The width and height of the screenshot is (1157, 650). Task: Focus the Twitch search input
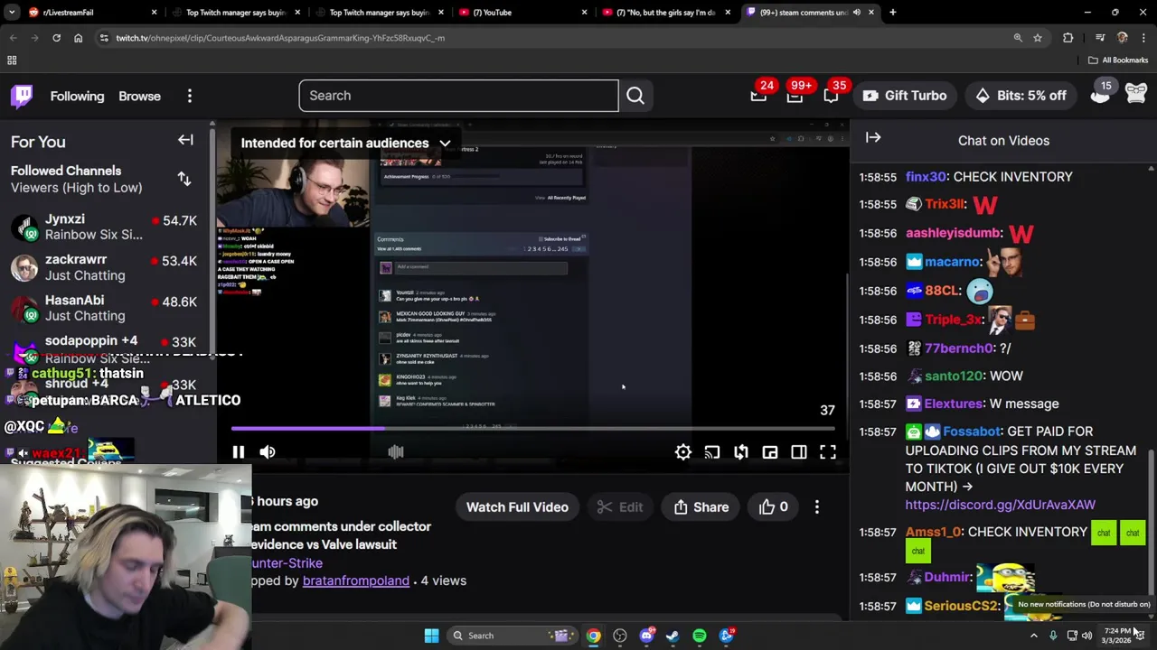[459, 96]
